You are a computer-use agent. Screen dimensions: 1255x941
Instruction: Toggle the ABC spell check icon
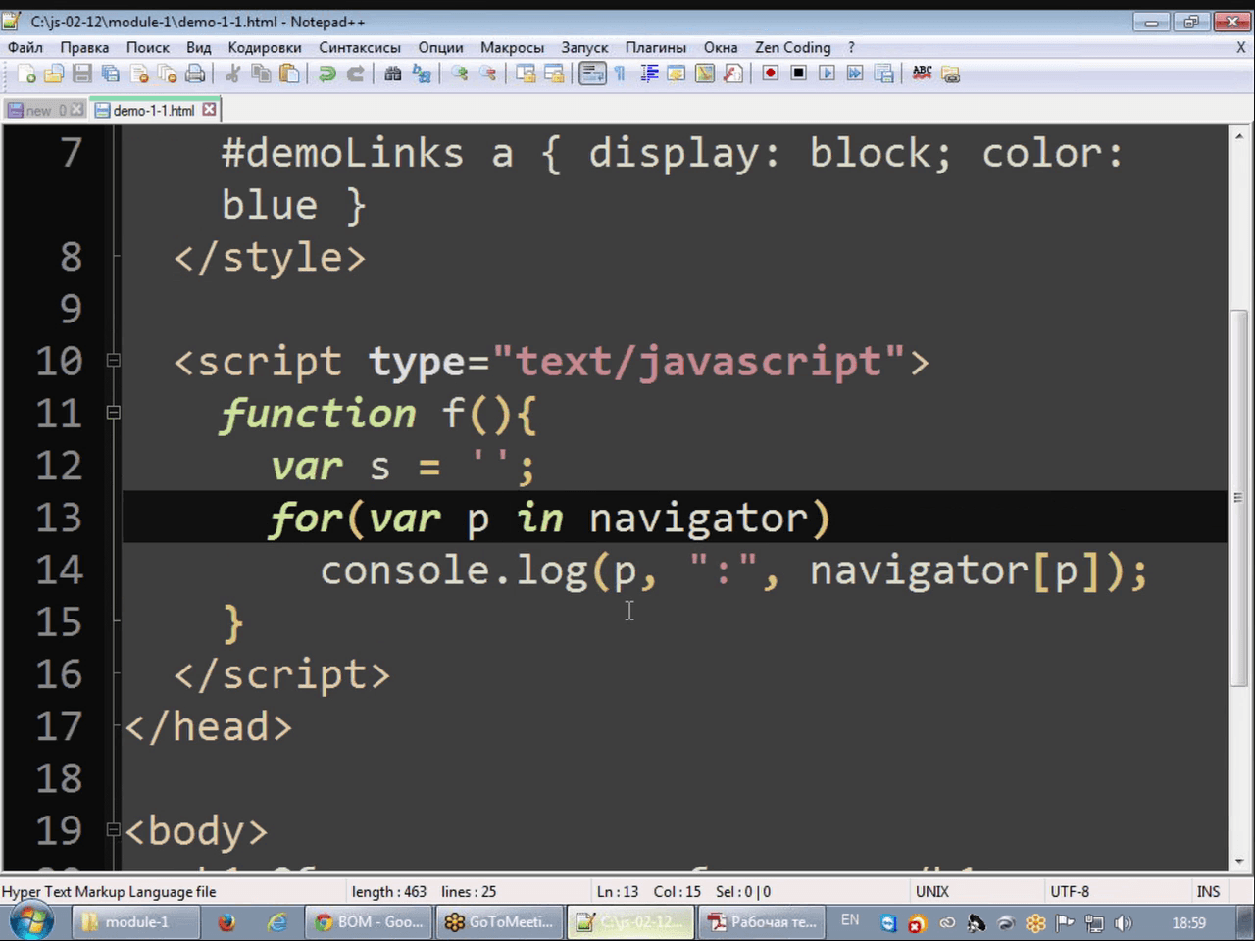(922, 74)
